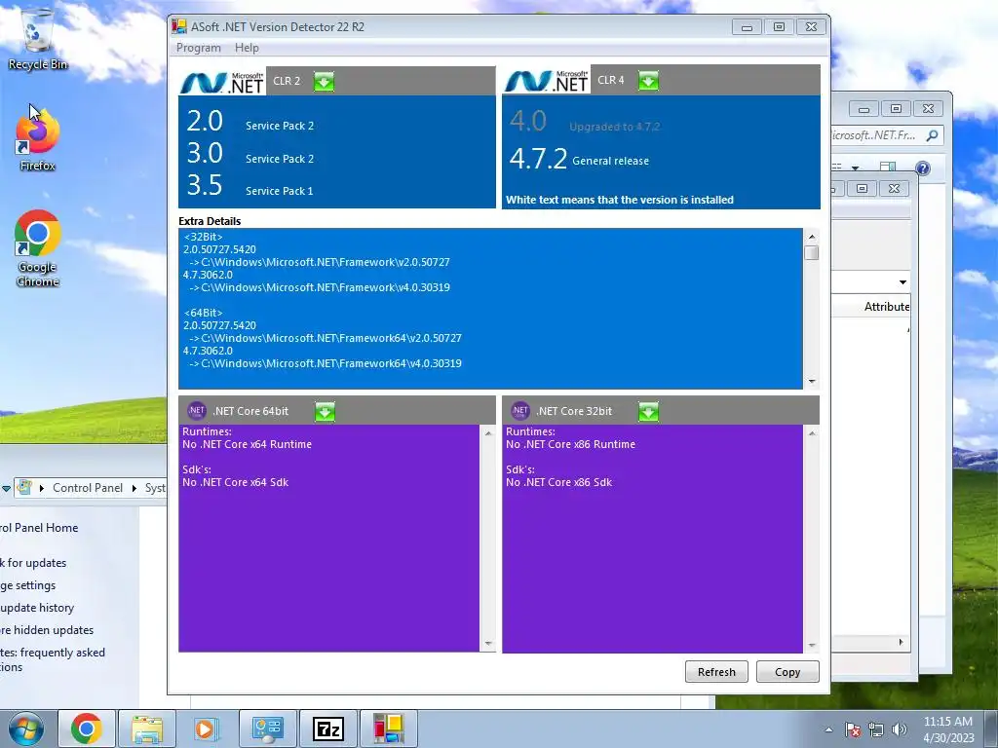Click the purple .NET Core 32bit badge
Screen dimensions: 998x748
click(x=520, y=411)
